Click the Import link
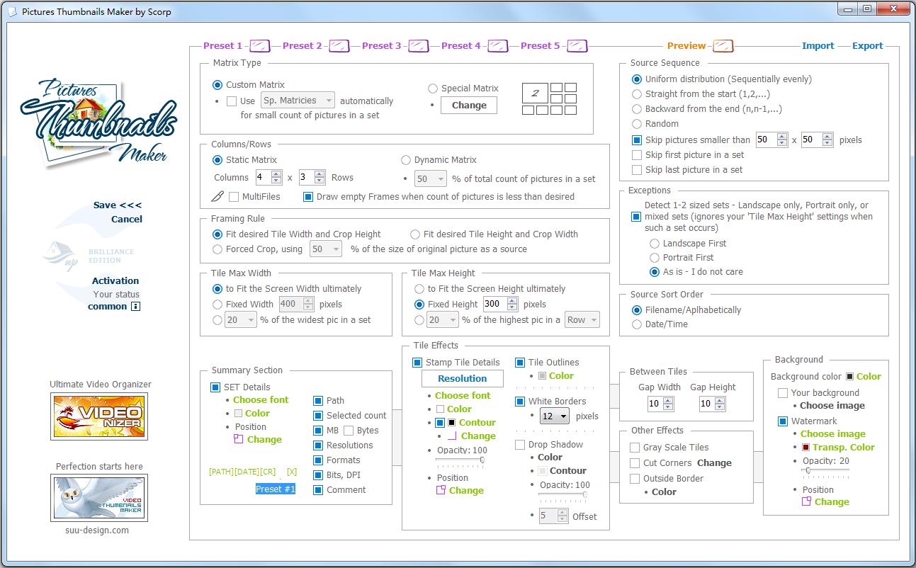The image size is (916, 568). (x=818, y=46)
